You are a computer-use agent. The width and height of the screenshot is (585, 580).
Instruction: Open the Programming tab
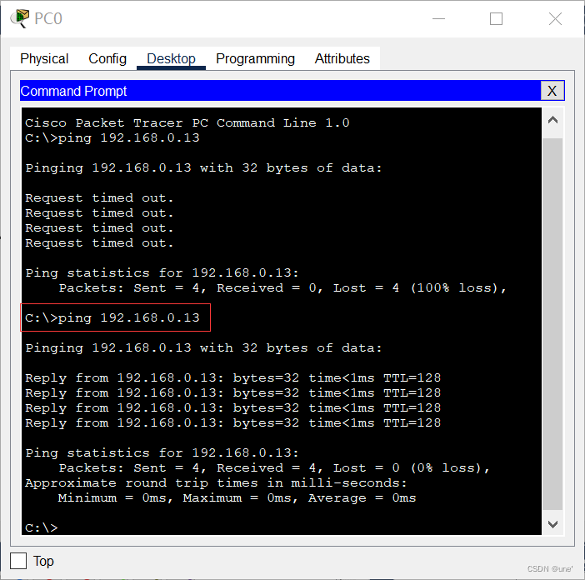[255, 58]
